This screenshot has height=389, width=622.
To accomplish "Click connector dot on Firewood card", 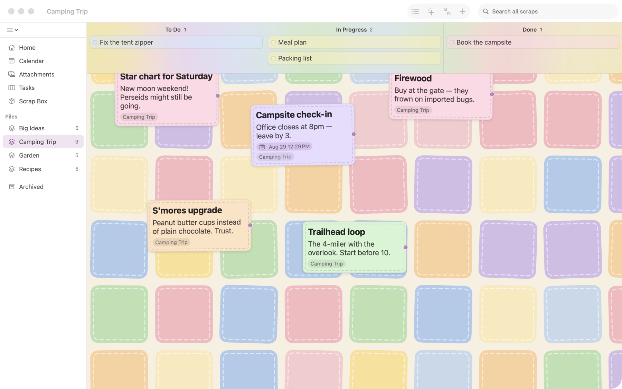I will [492, 94].
